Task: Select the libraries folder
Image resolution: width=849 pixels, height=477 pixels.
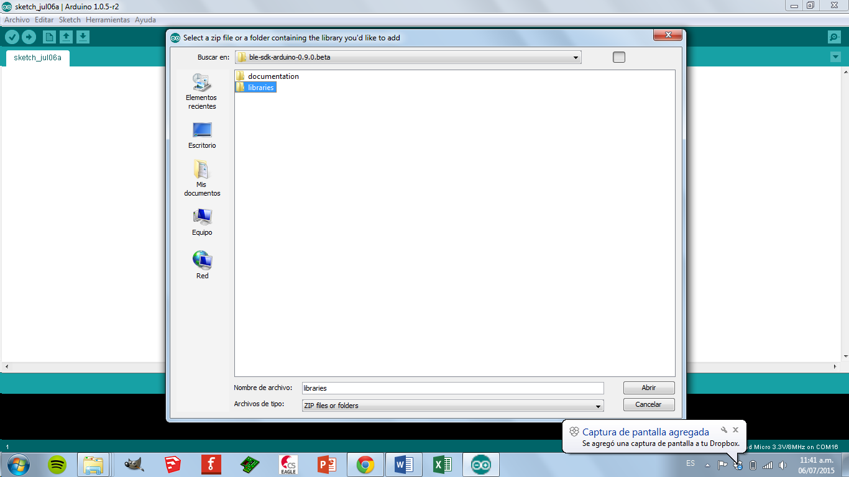Action: [255, 88]
